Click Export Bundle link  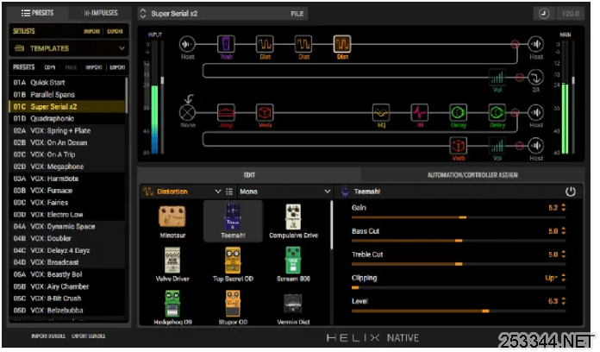89,336
